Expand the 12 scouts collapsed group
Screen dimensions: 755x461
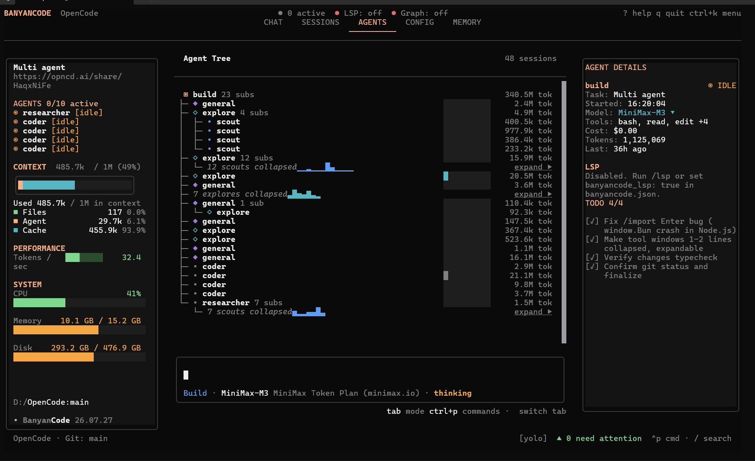(x=533, y=167)
